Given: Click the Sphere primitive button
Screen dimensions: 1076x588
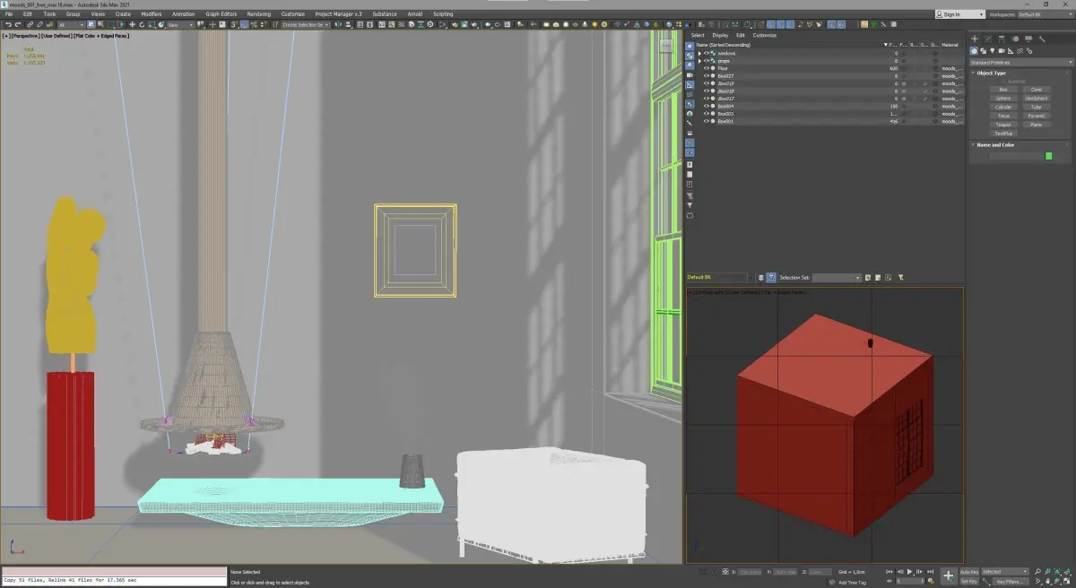Looking at the screenshot, I should 1003,99.
